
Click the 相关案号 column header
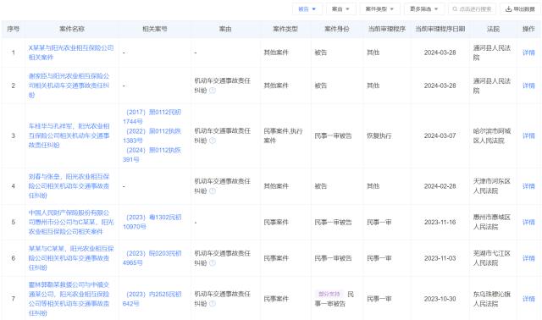point(154,29)
